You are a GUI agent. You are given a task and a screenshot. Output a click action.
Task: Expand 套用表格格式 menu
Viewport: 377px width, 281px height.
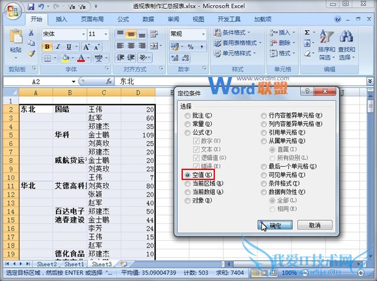(x=238, y=43)
